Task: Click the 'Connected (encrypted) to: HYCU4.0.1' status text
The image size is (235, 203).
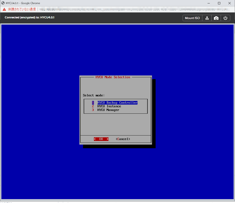Action: click(x=30, y=17)
